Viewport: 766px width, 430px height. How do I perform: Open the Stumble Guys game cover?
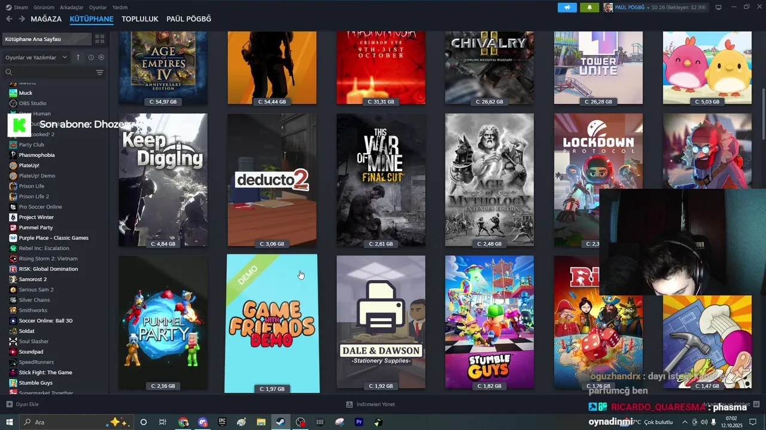point(490,322)
